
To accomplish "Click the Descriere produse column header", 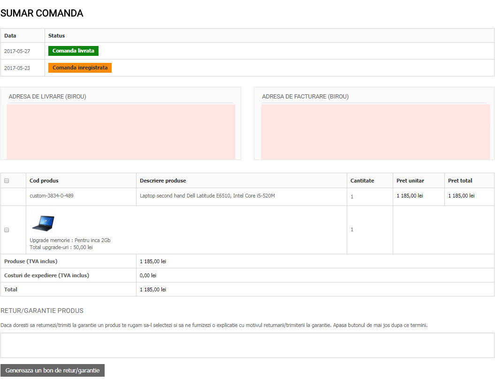I will (163, 181).
